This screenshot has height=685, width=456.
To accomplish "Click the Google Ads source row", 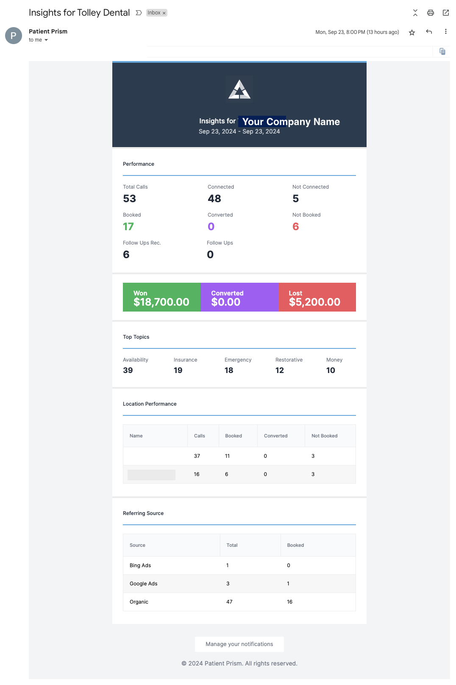I will [239, 584].
